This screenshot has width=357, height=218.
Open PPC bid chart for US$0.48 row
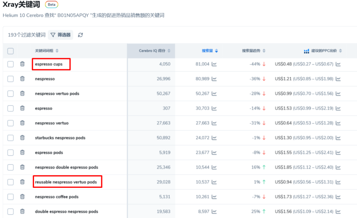[338, 64]
